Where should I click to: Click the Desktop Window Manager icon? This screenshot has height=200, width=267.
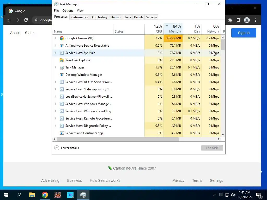tap(62, 75)
